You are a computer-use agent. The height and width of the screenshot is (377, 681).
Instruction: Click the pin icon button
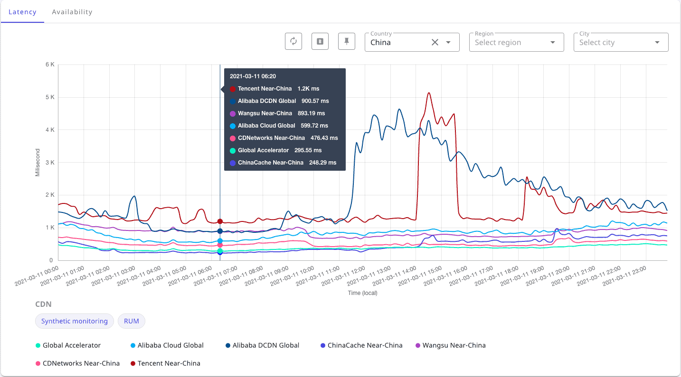347,42
